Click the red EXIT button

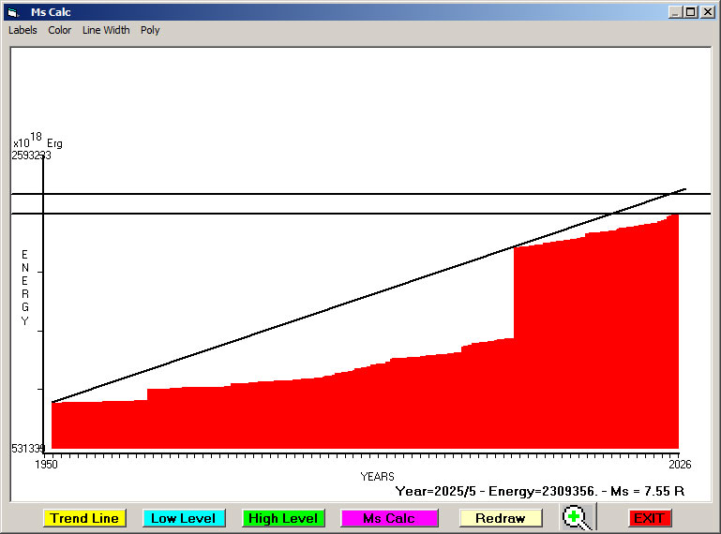[x=649, y=518]
